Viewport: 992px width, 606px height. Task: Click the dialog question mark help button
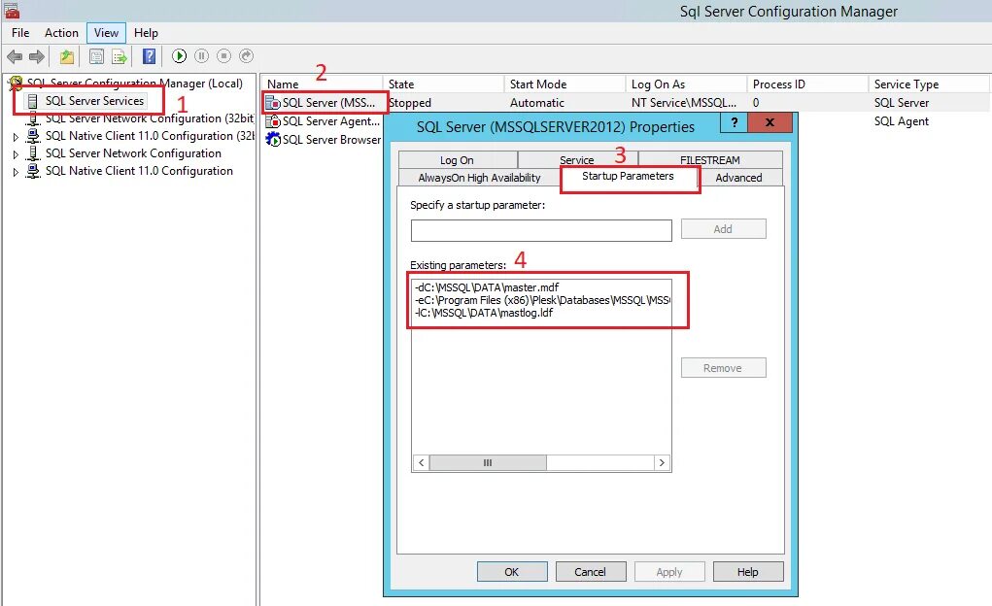tap(734, 122)
